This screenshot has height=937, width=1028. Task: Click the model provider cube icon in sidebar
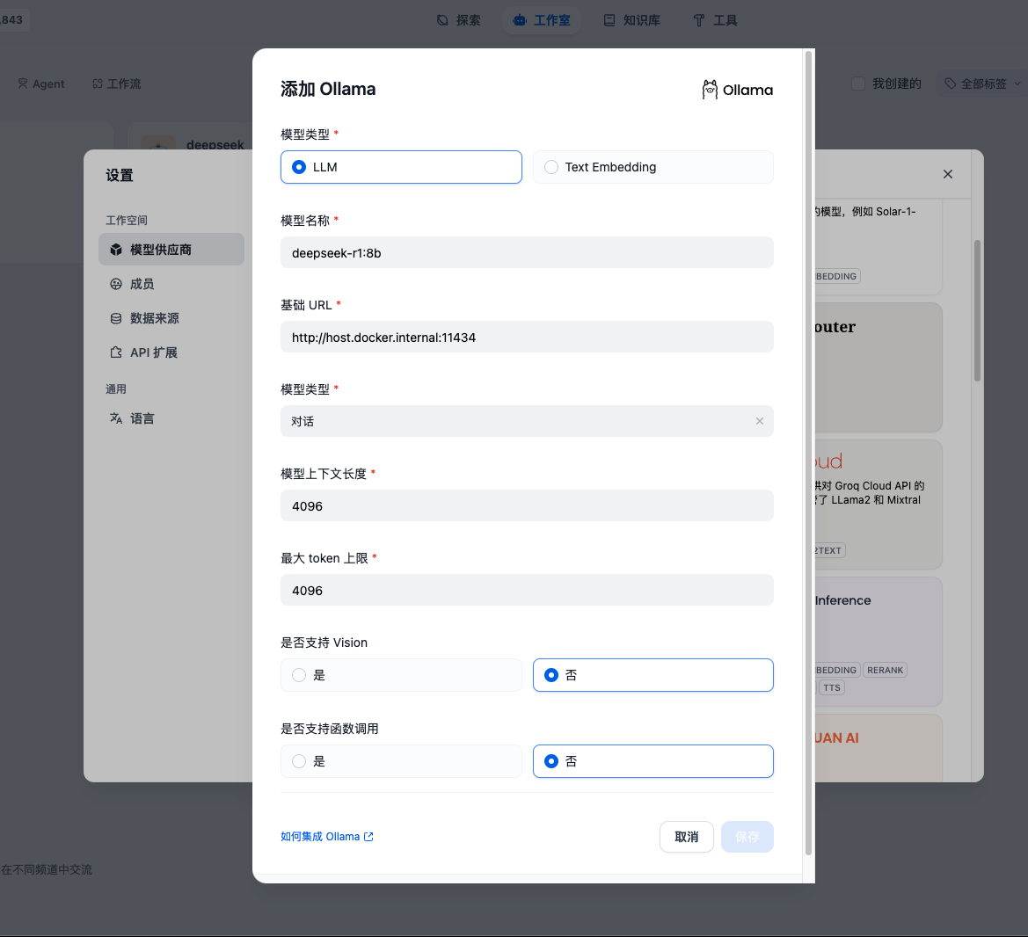point(116,250)
